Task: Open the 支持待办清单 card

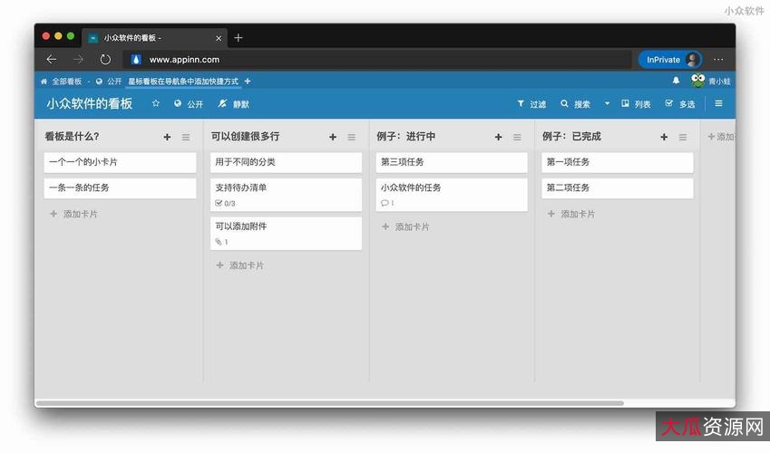Action: click(286, 195)
